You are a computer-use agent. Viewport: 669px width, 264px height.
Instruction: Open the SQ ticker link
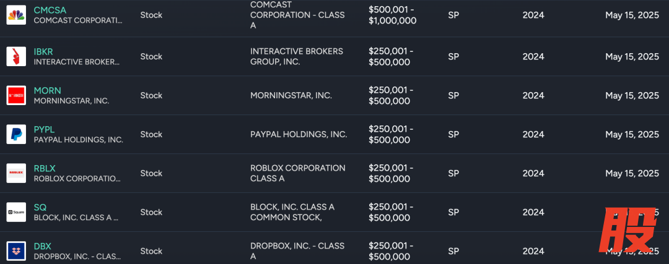pos(40,207)
